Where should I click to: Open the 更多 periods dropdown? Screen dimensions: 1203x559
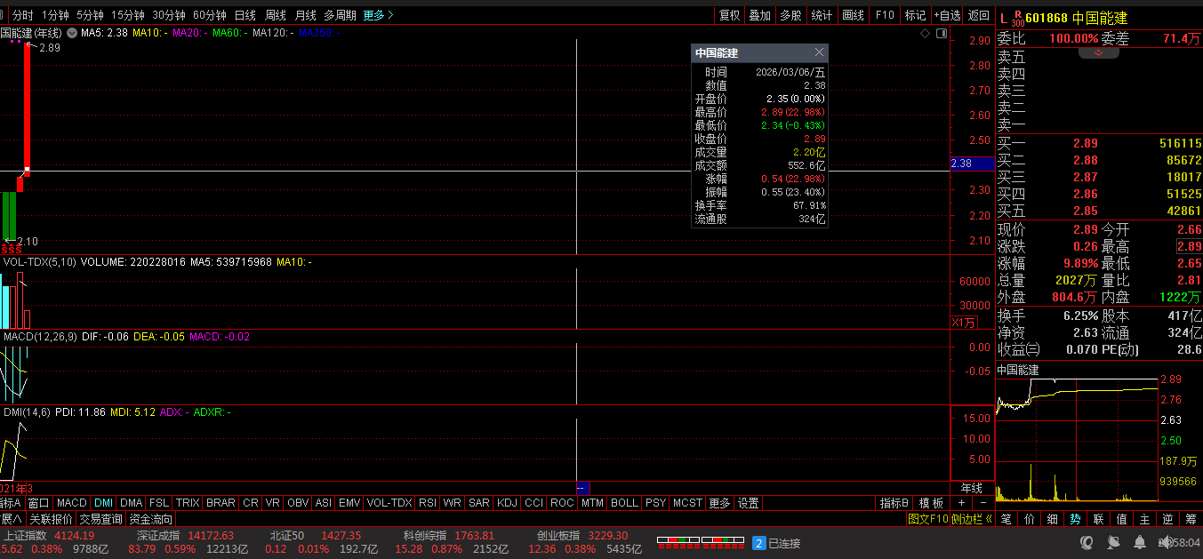[x=378, y=15]
